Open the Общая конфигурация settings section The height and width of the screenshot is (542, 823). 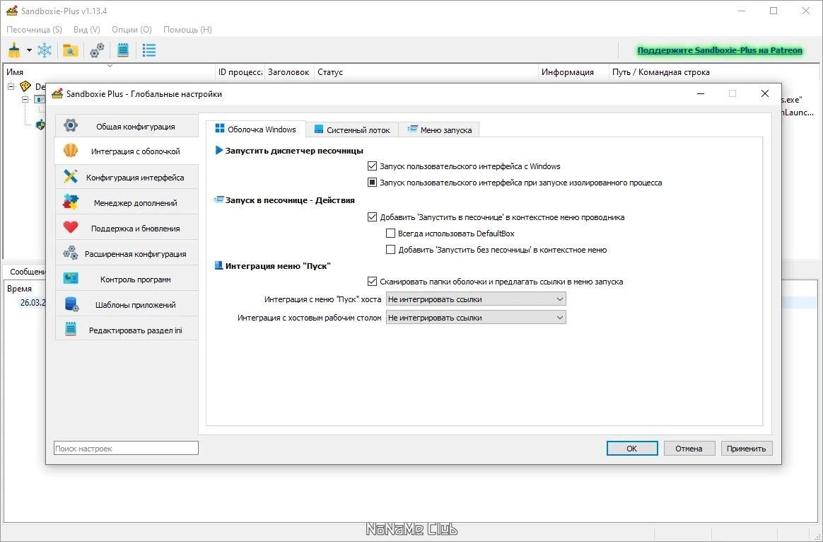point(127,126)
